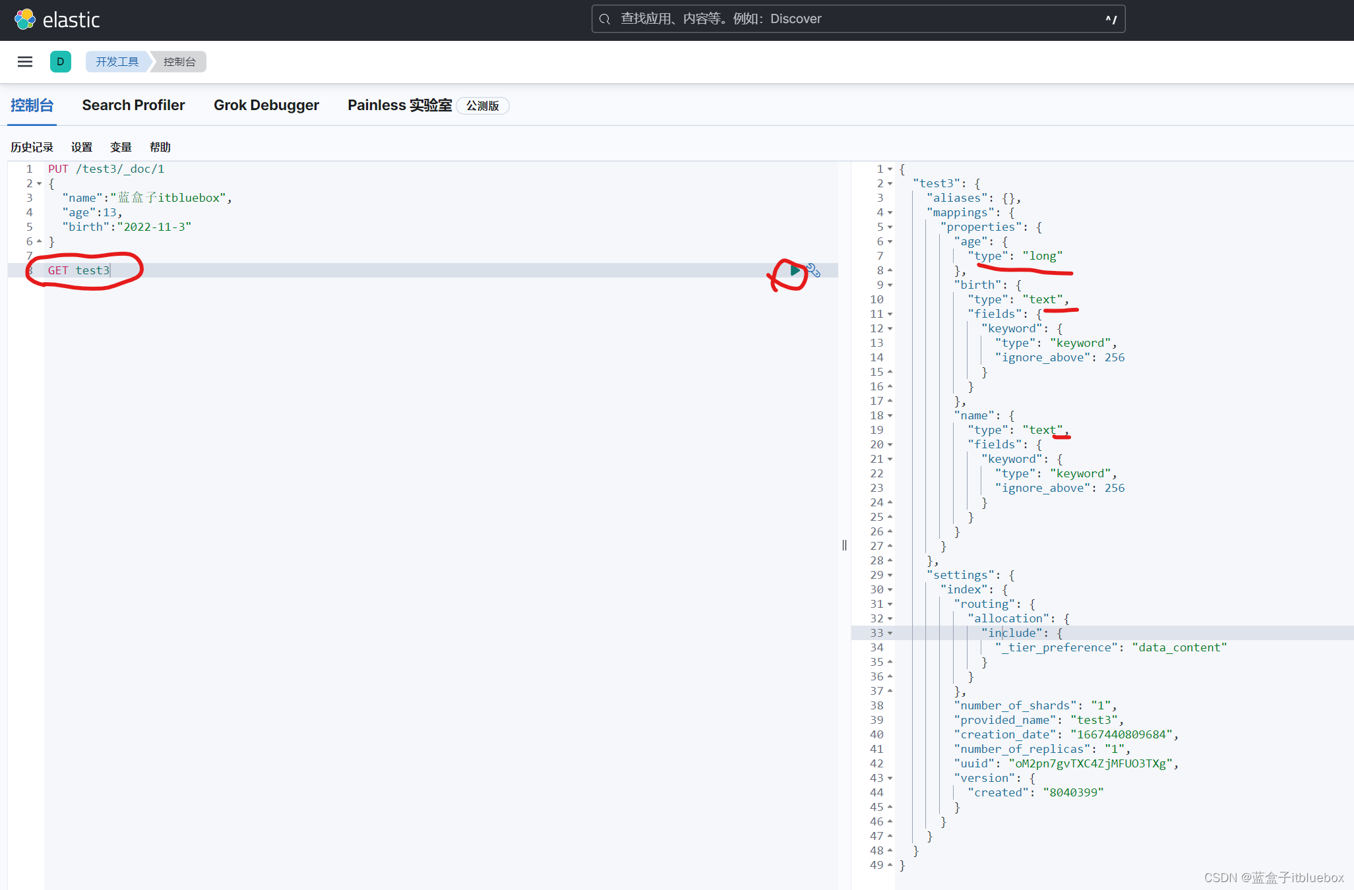Screen dimensions: 1354x890
Task: Collapse the "version" block on line 43
Action: click(890, 779)
